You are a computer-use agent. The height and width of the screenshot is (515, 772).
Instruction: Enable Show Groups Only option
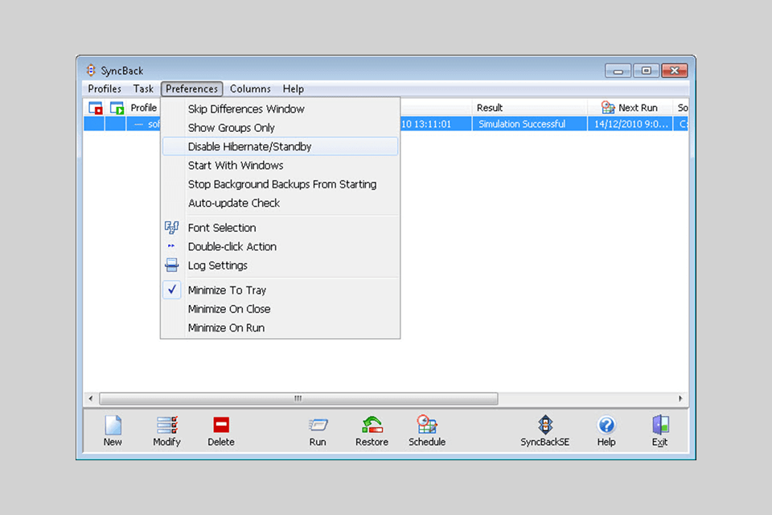click(280, 128)
